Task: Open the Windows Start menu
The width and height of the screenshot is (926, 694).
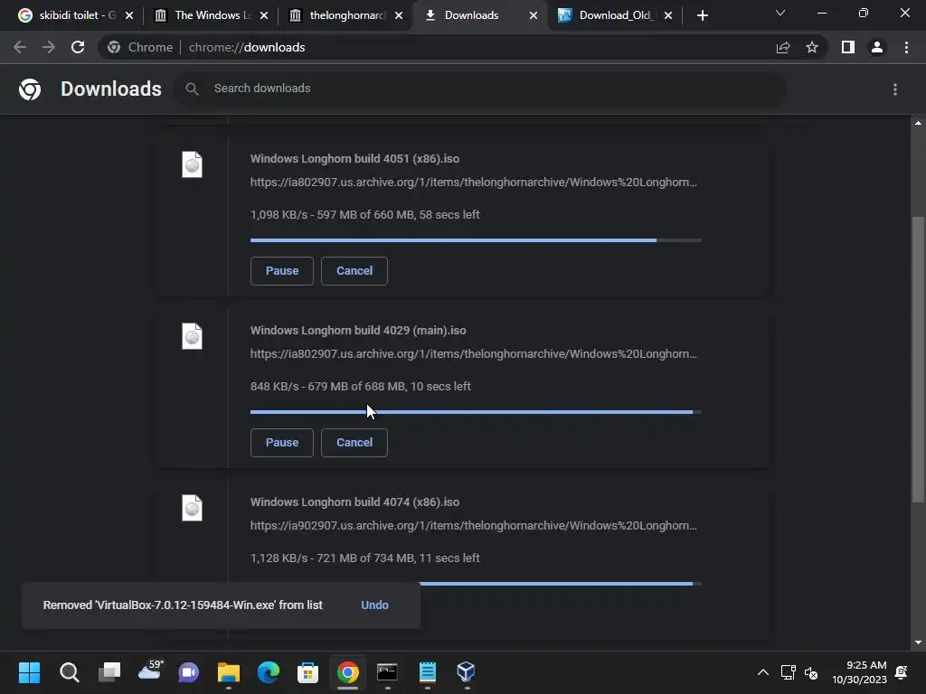Action: [x=29, y=672]
